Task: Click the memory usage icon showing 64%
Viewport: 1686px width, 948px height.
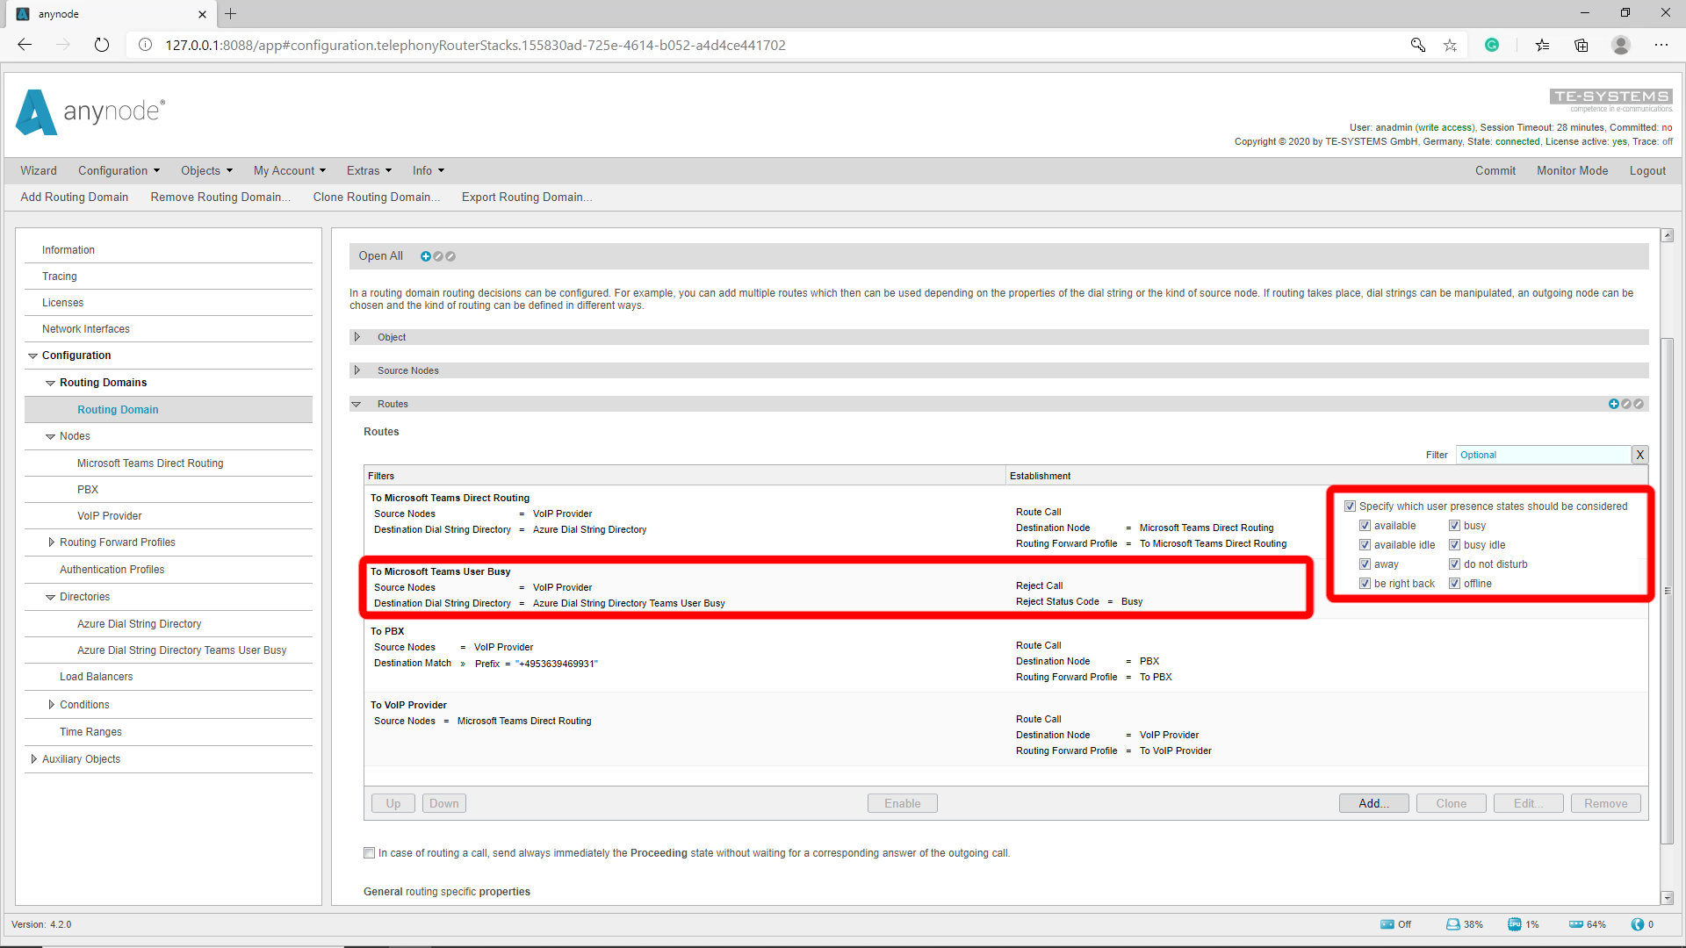Action: click(1576, 924)
